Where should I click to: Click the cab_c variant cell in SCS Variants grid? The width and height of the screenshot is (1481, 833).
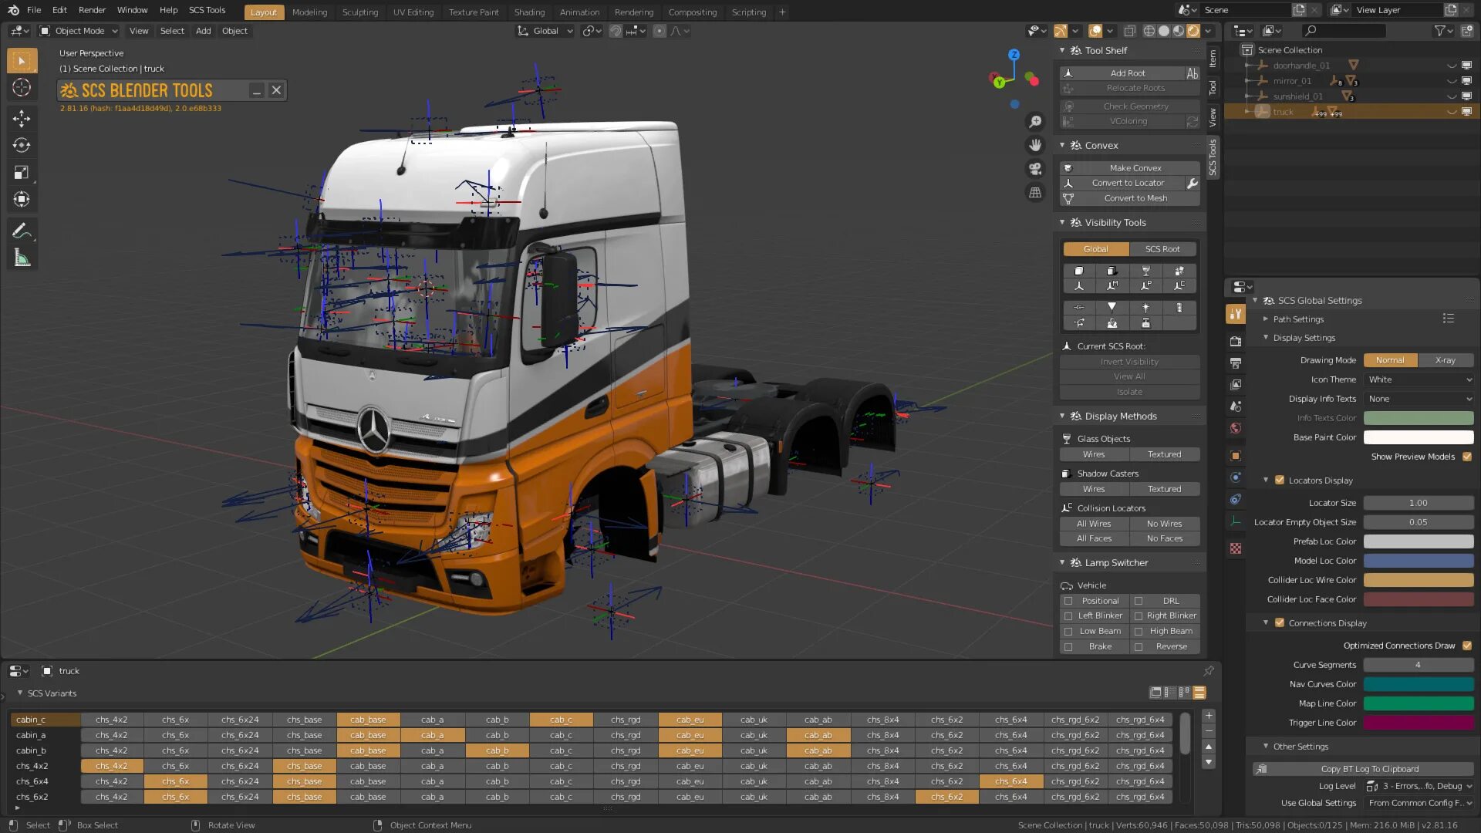tap(562, 719)
